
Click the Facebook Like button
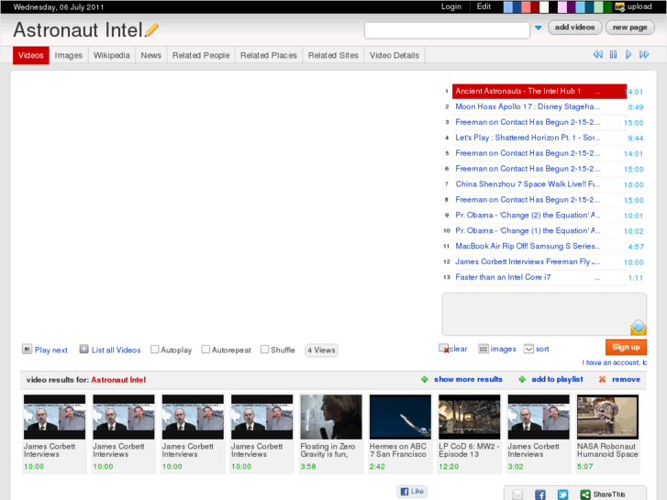(x=412, y=491)
